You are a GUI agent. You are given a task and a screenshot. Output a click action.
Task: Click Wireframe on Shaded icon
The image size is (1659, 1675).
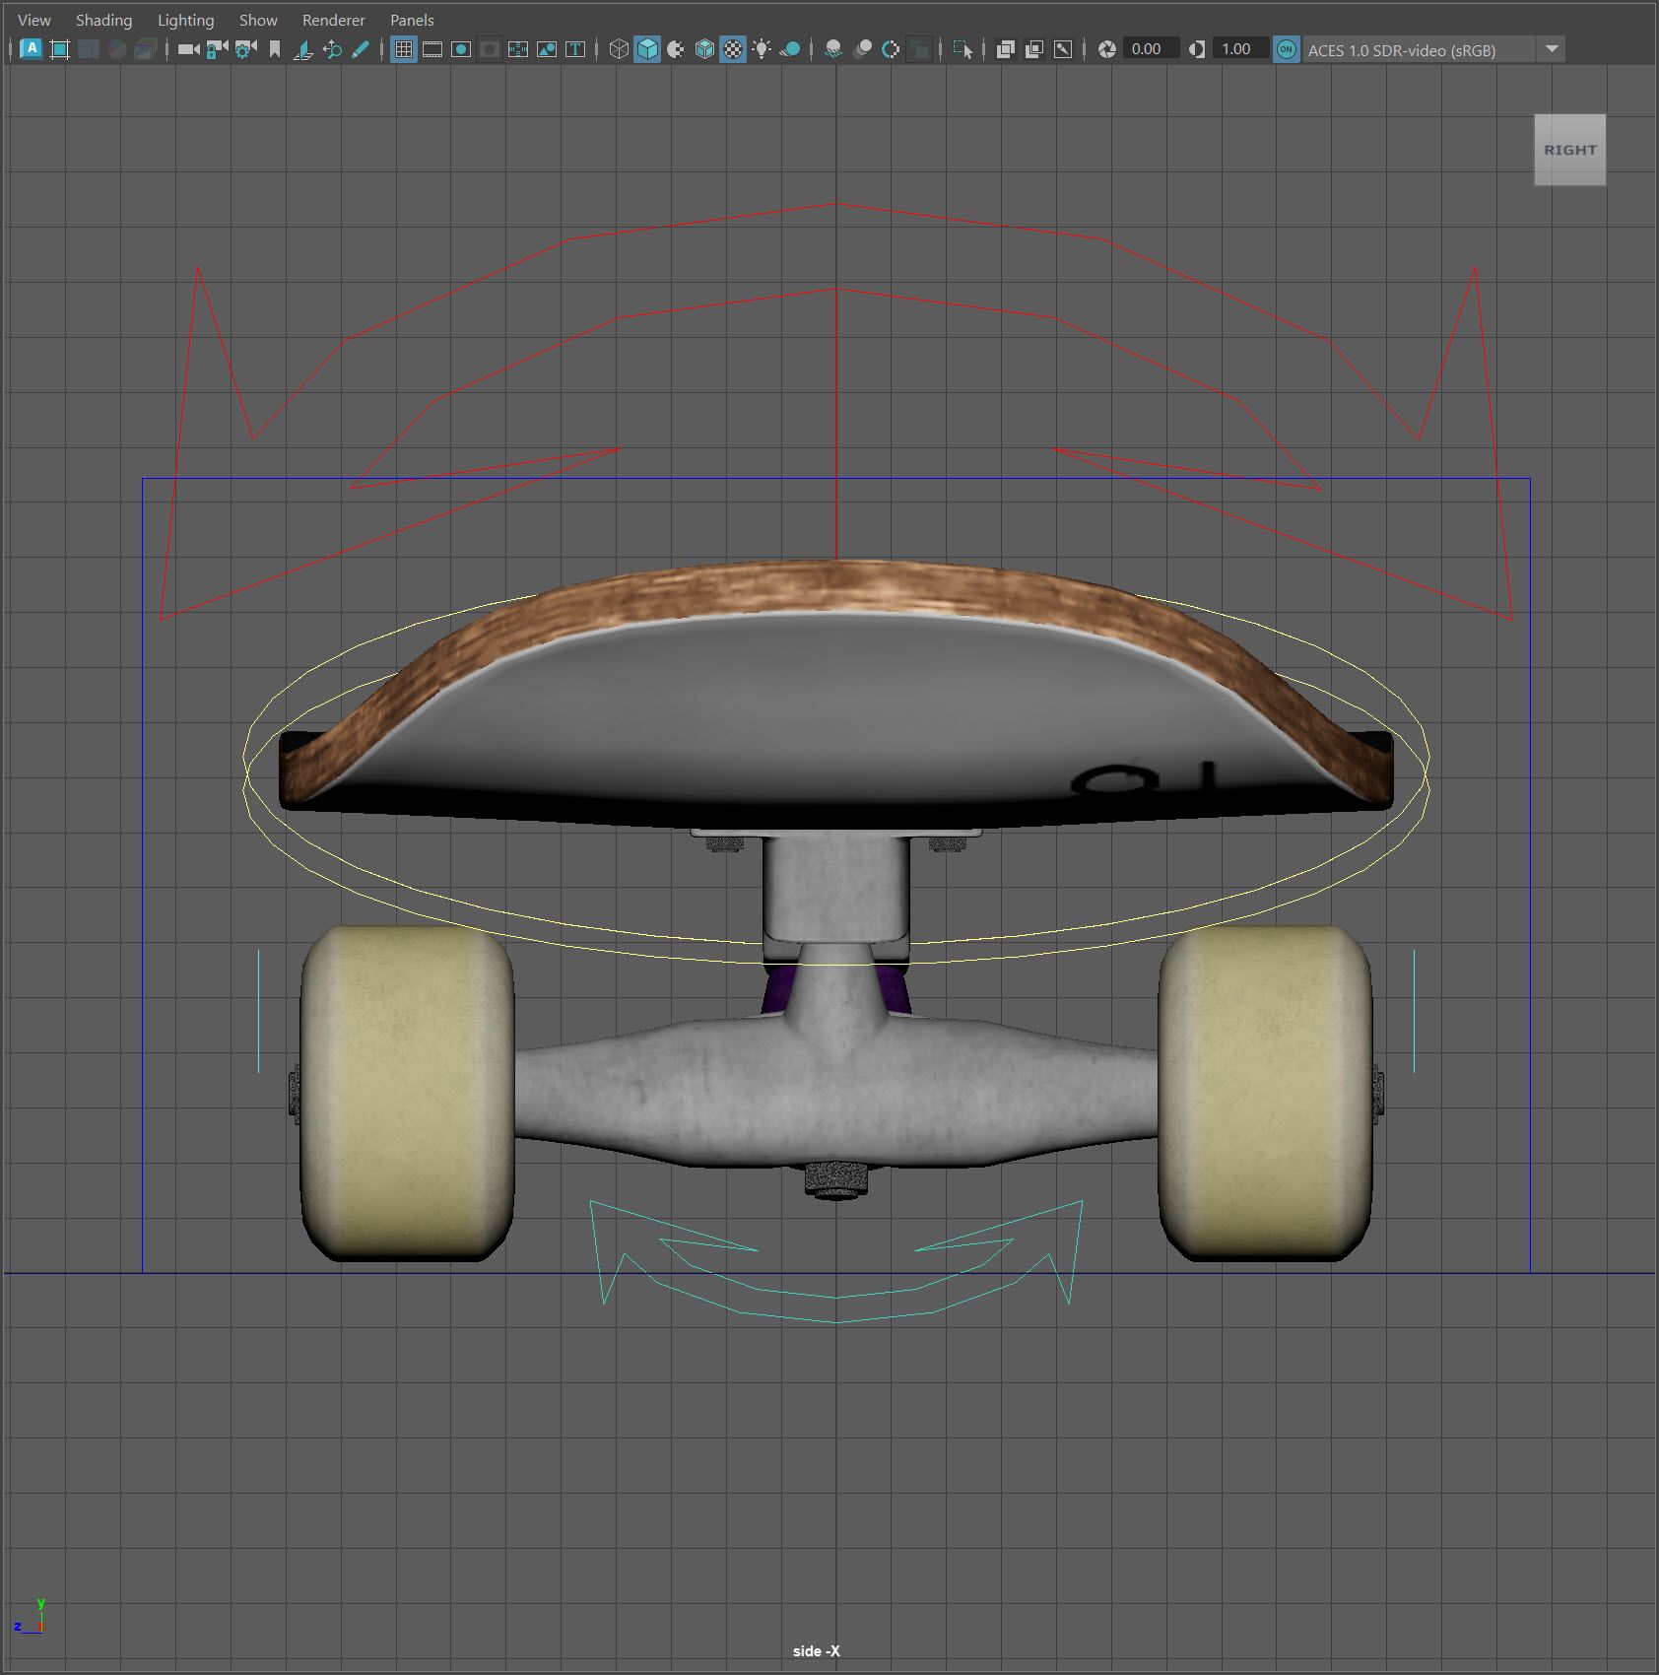[x=704, y=49]
